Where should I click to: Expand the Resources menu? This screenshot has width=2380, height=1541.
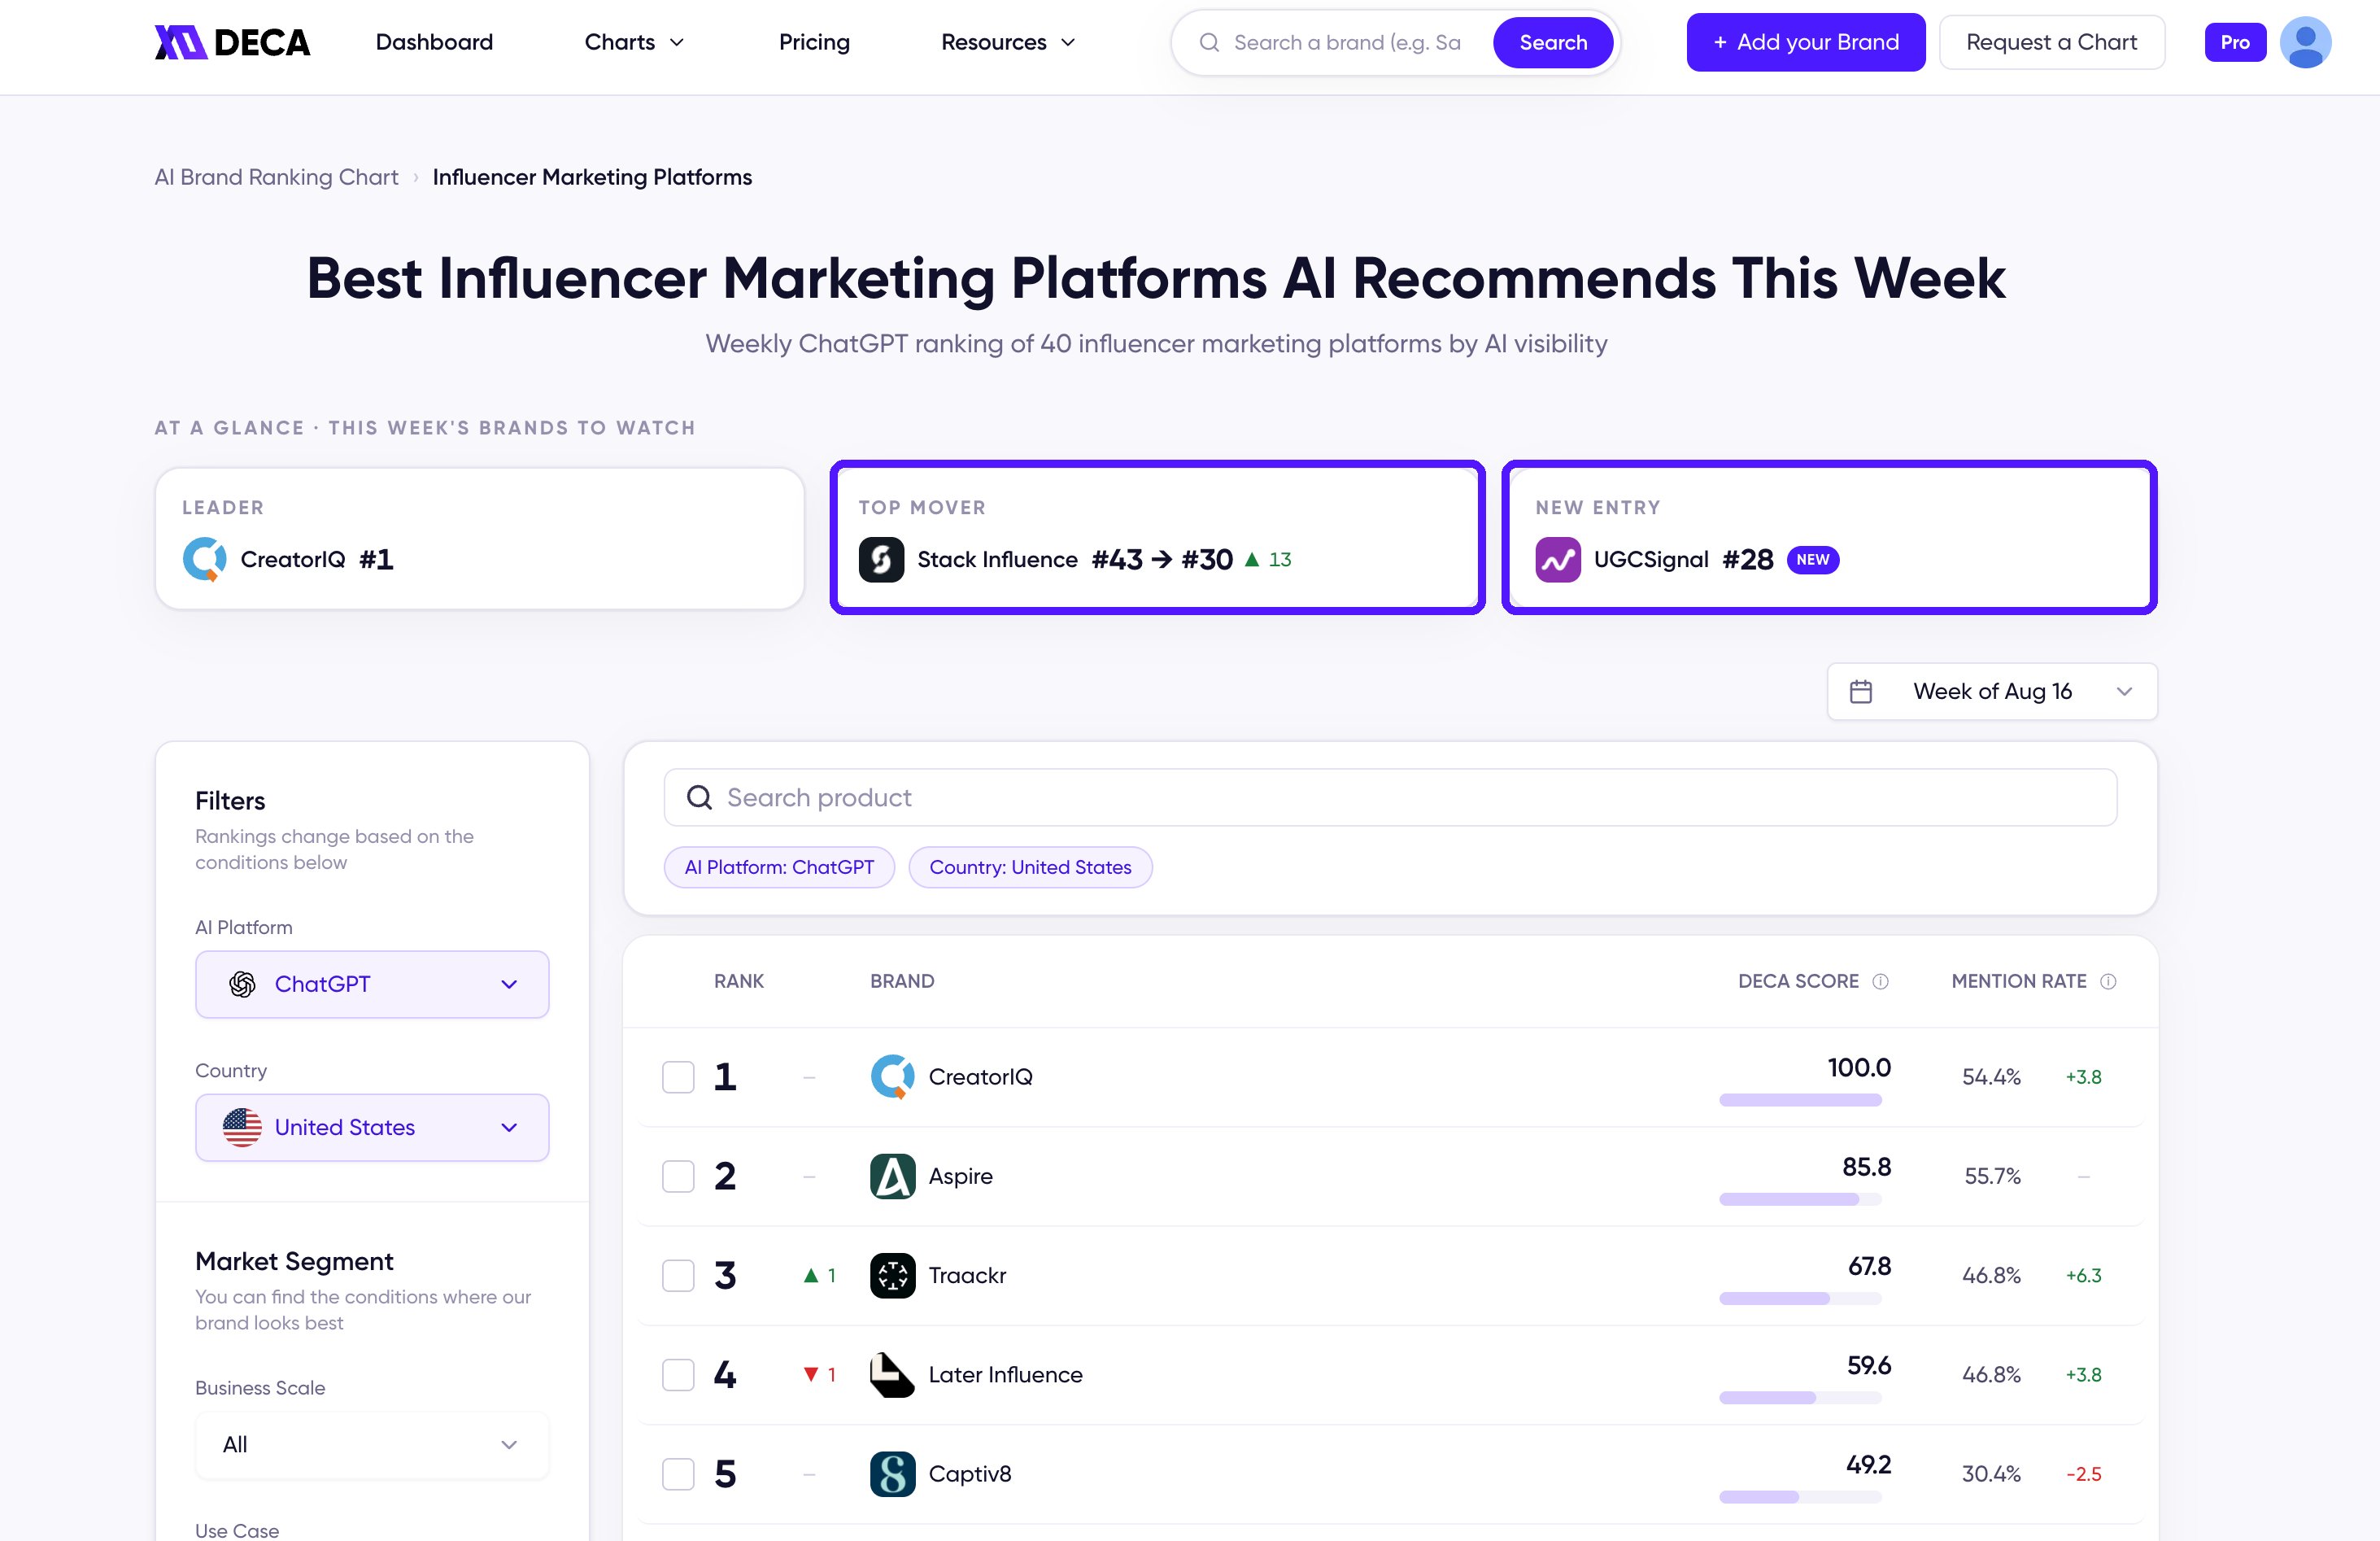click(1008, 42)
